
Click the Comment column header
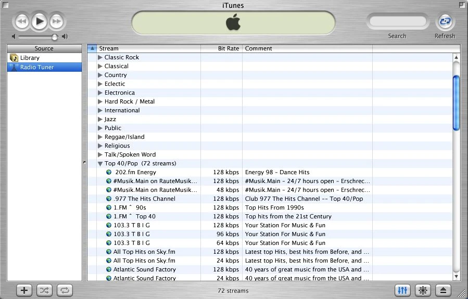pos(307,48)
